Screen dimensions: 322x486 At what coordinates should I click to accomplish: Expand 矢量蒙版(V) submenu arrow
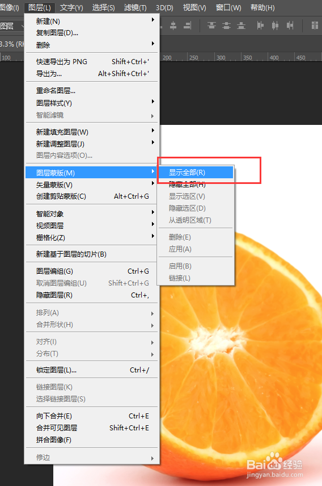click(x=152, y=183)
